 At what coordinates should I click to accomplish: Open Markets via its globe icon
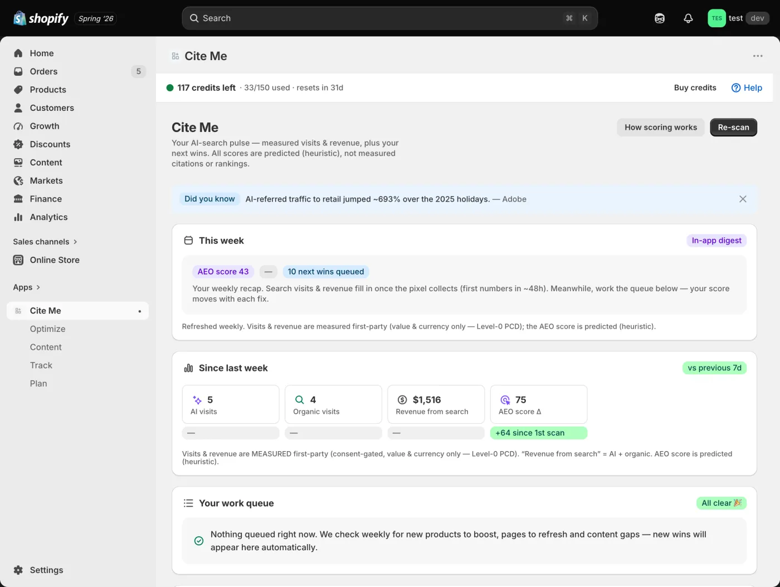click(18, 181)
